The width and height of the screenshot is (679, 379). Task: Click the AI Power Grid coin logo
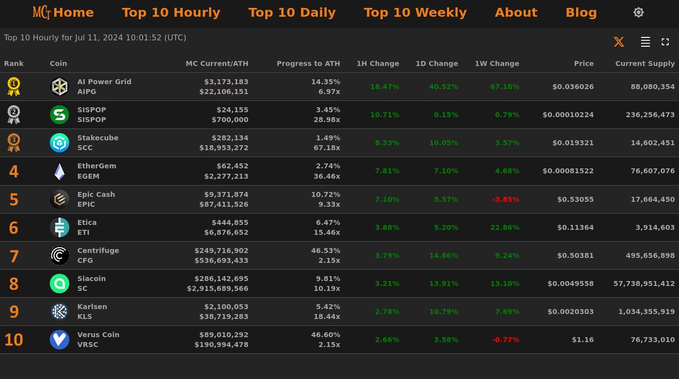[59, 87]
